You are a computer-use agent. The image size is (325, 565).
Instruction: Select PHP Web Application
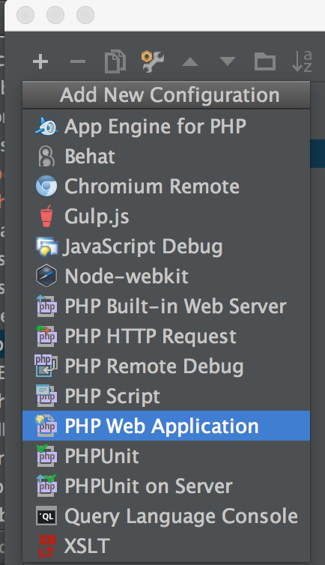tap(166, 426)
